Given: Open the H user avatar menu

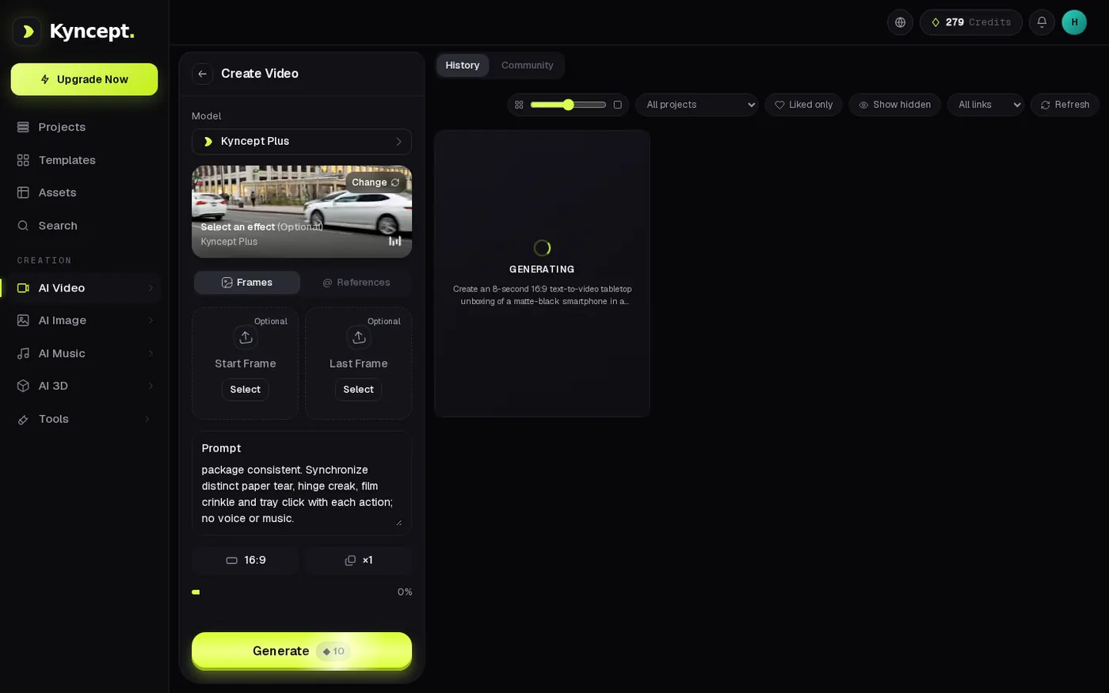Looking at the screenshot, I should coord(1074,22).
